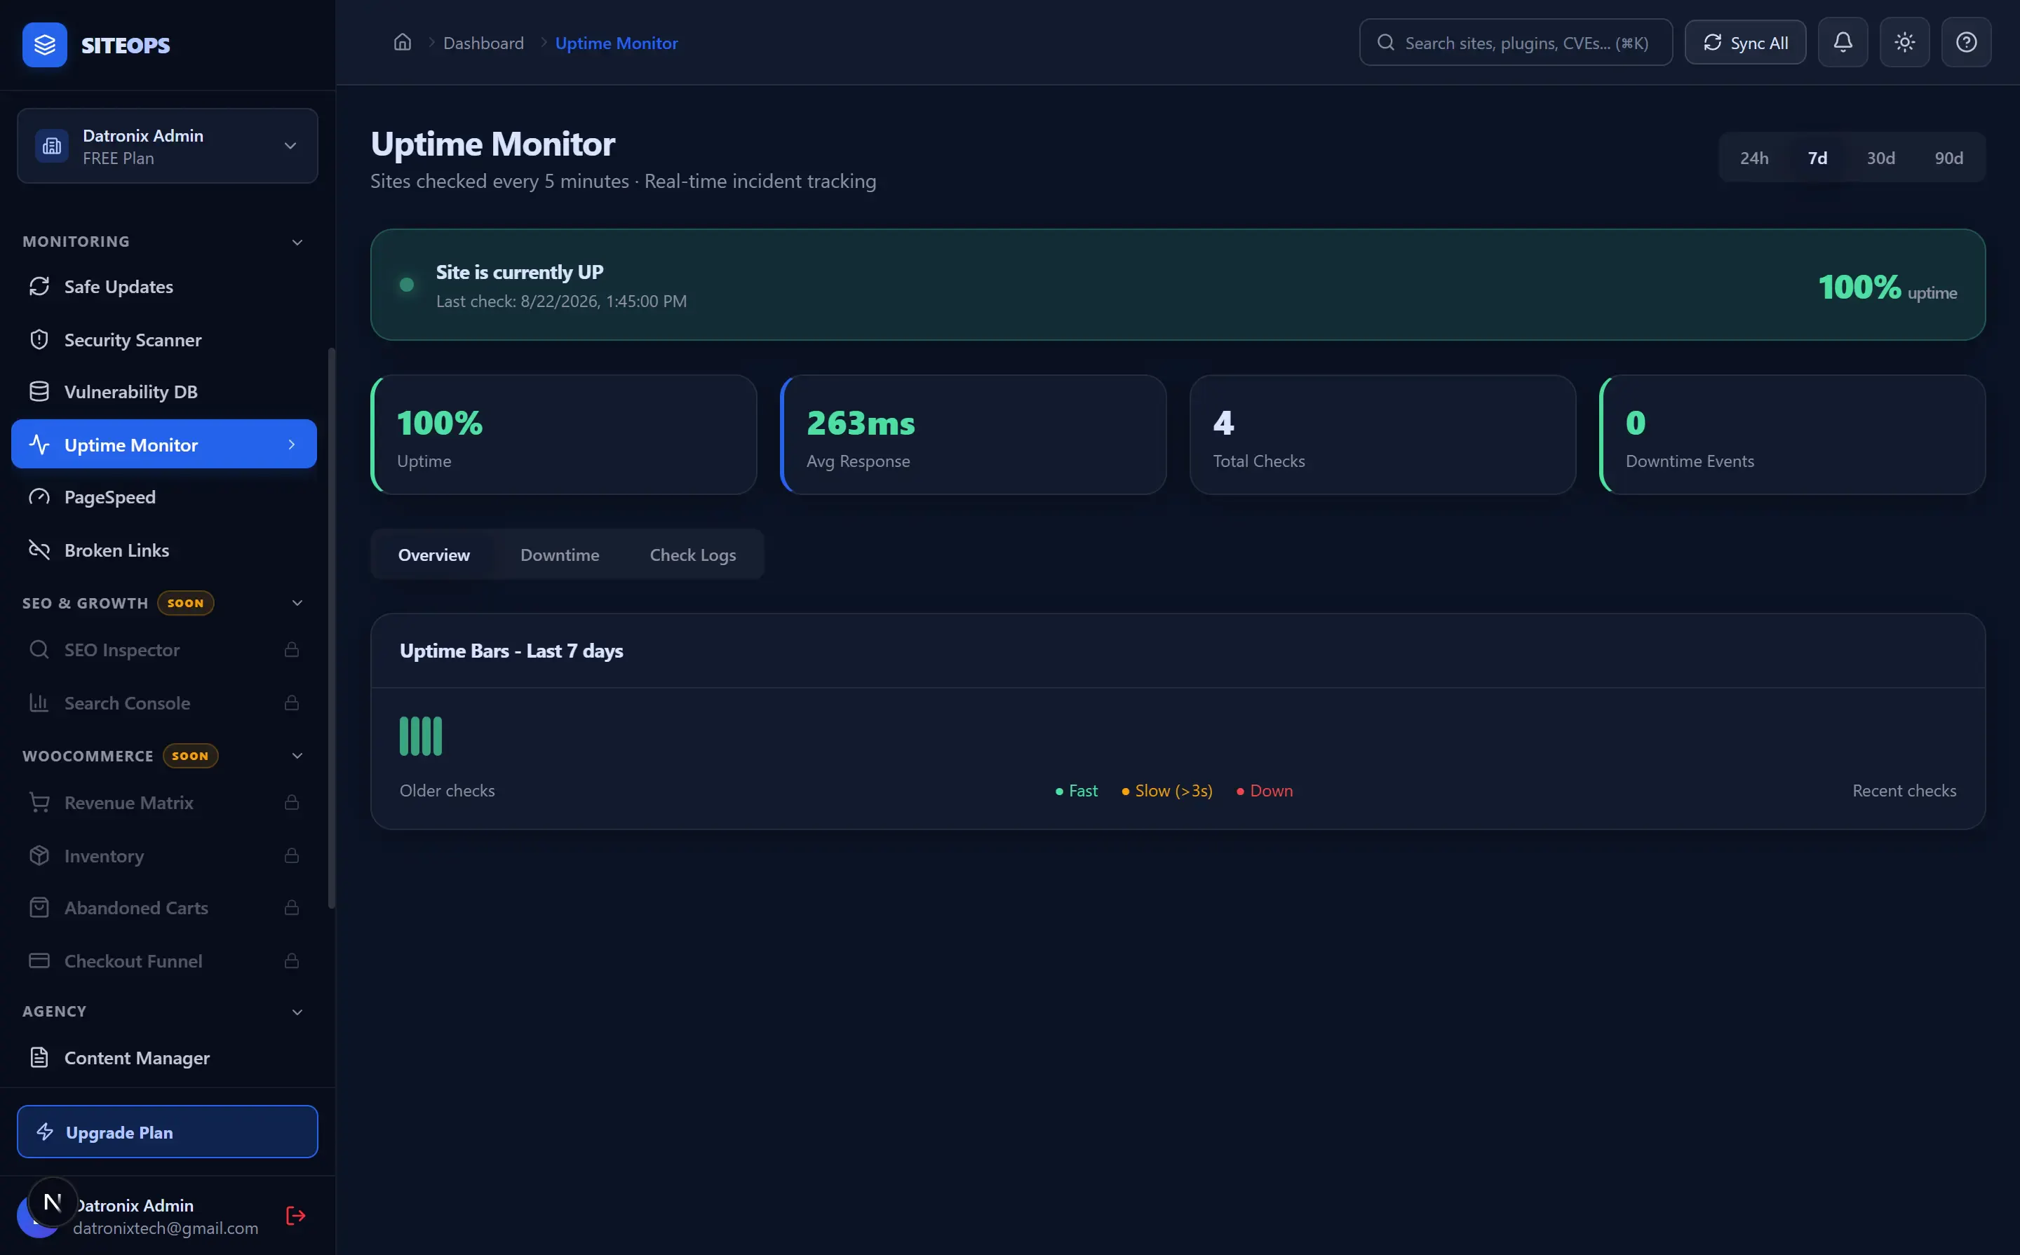Toggle light theme with the sun icon

click(x=1904, y=42)
